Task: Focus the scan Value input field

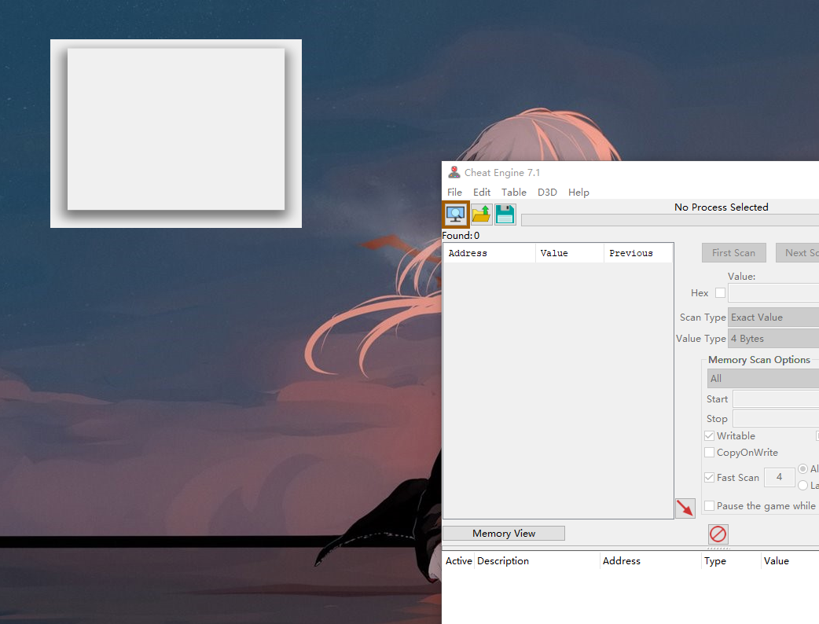Action: pos(773,293)
